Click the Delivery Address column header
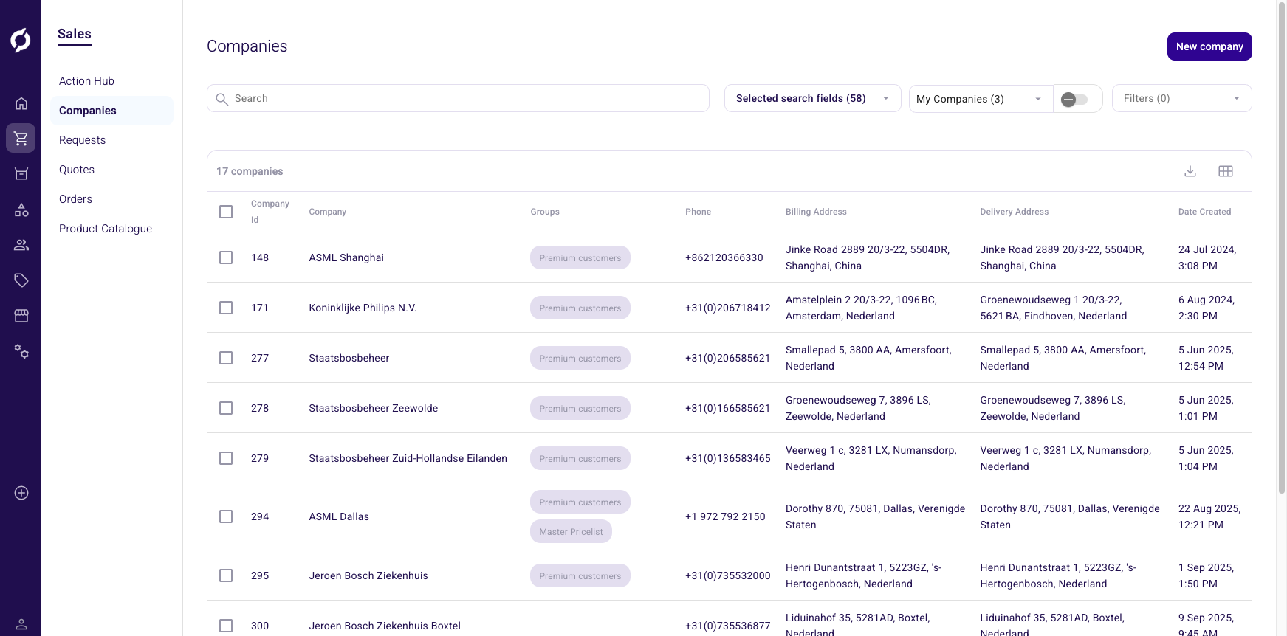 tap(1014, 212)
